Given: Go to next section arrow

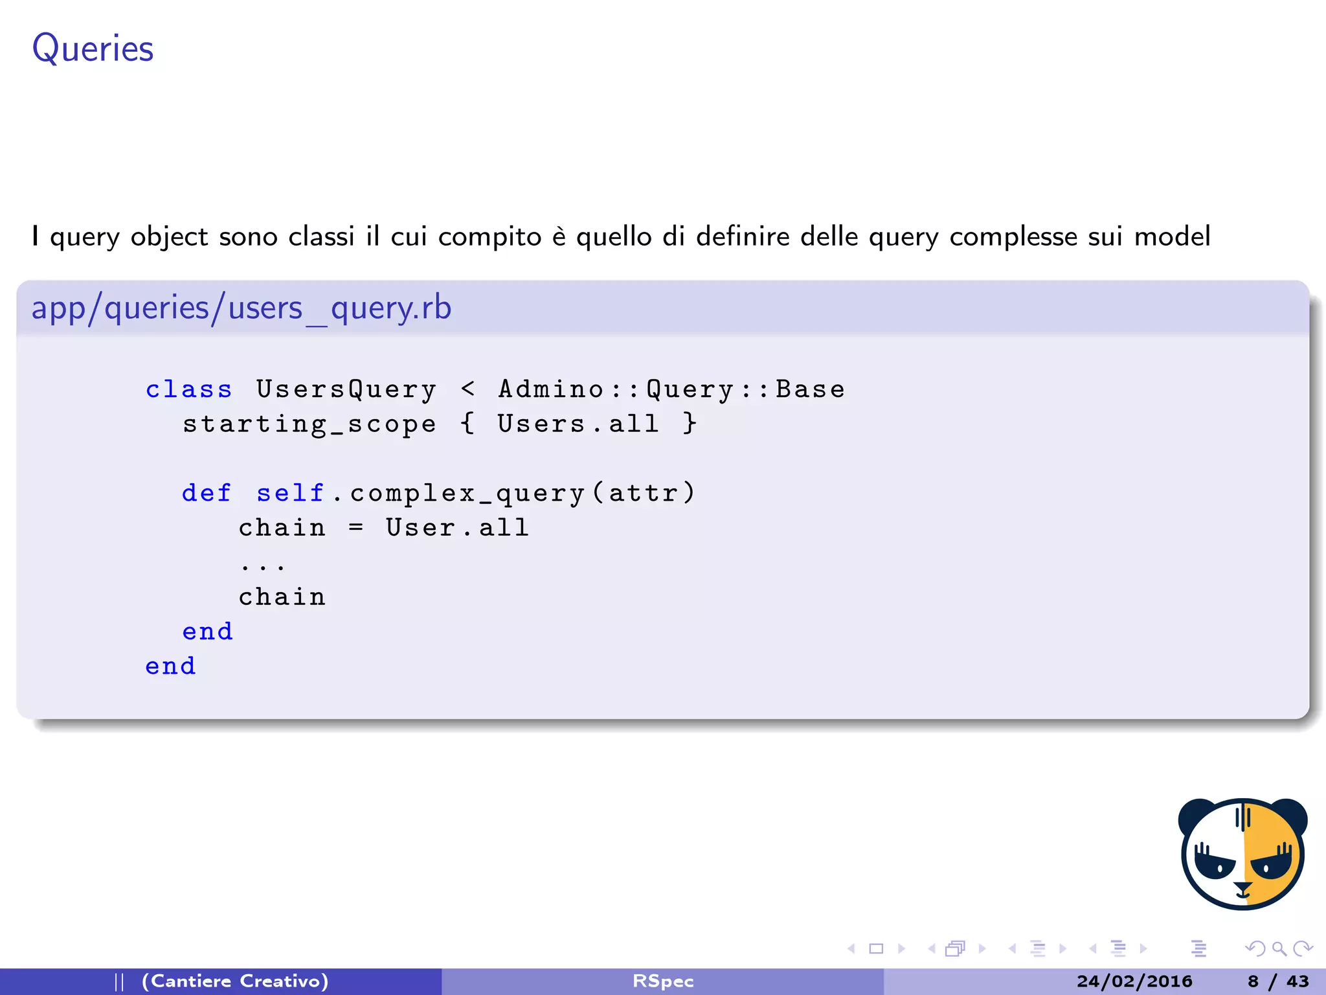Looking at the screenshot, I should click(1143, 949).
